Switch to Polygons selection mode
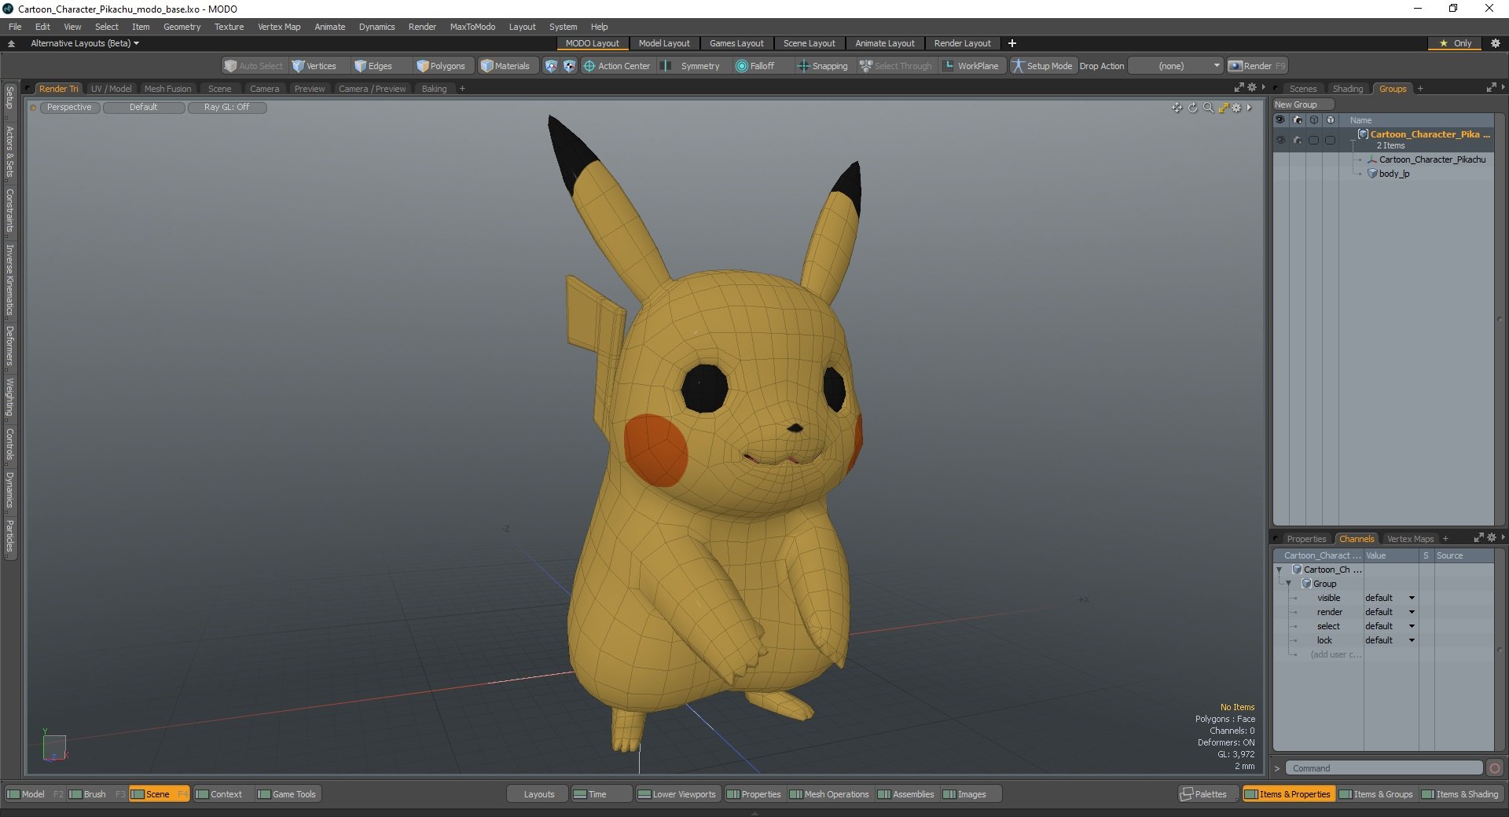The image size is (1509, 817). coord(441,66)
